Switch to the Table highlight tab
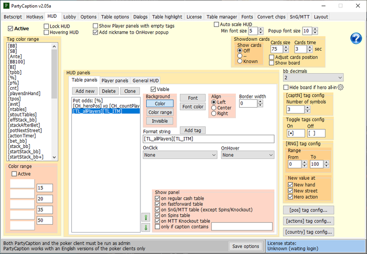The width and height of the screenshot is (367, 254). pyautogui.click(x=167, y=17)
